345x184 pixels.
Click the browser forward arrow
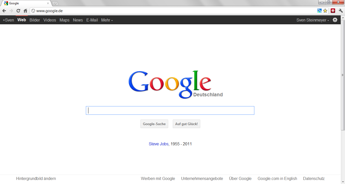point(11,11)
